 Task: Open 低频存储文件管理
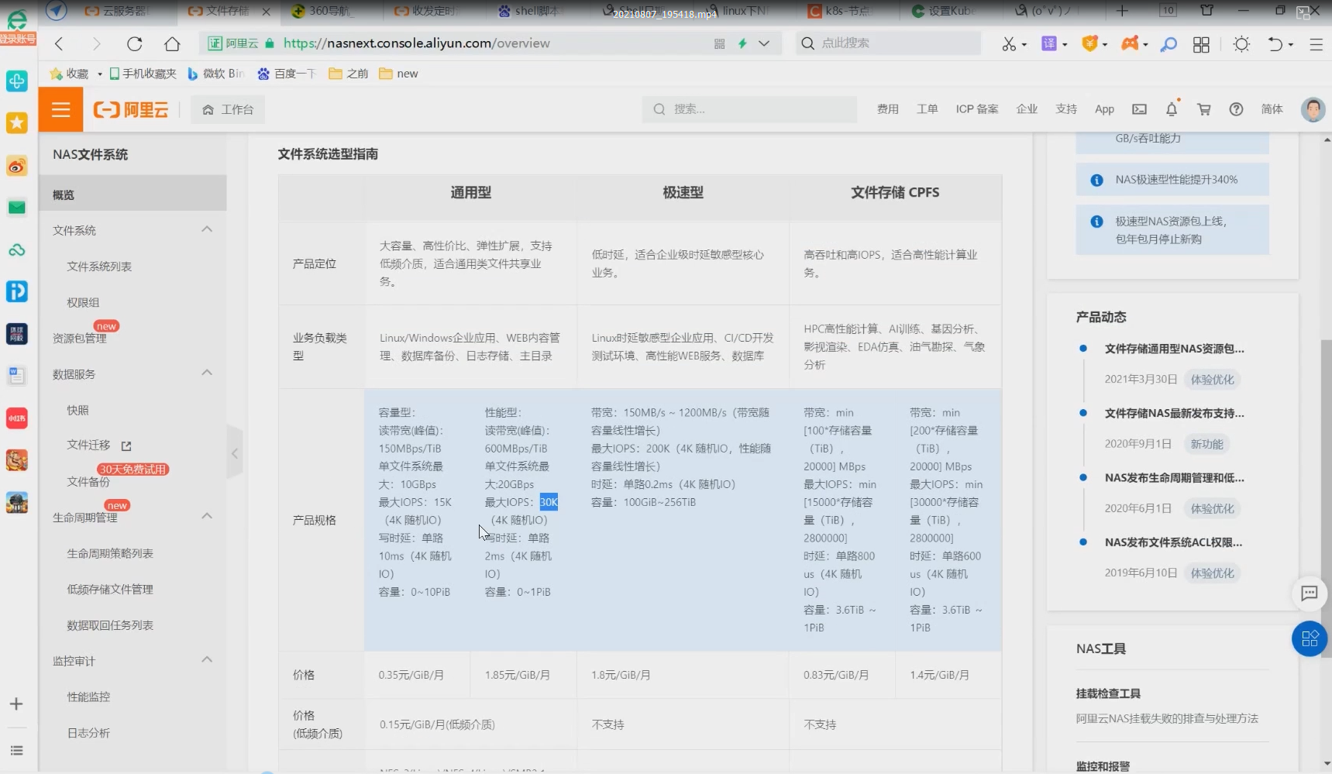coord(110,589)
